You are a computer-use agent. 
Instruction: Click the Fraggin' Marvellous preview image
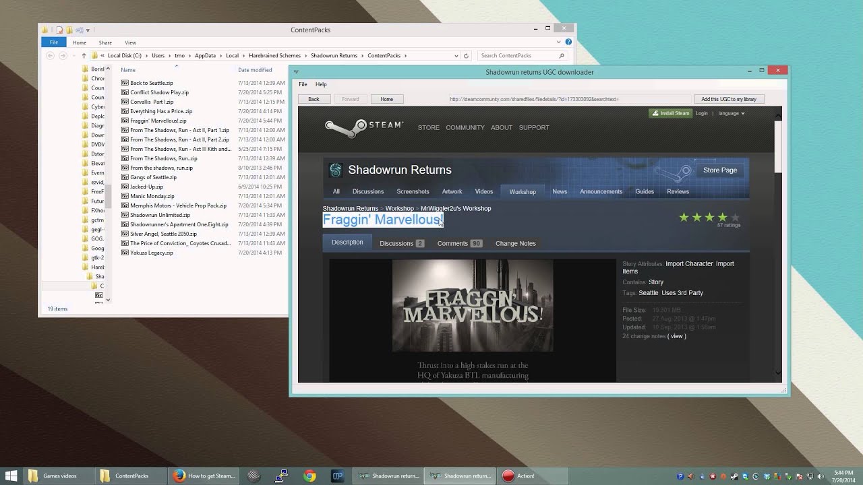coord(473,305)
